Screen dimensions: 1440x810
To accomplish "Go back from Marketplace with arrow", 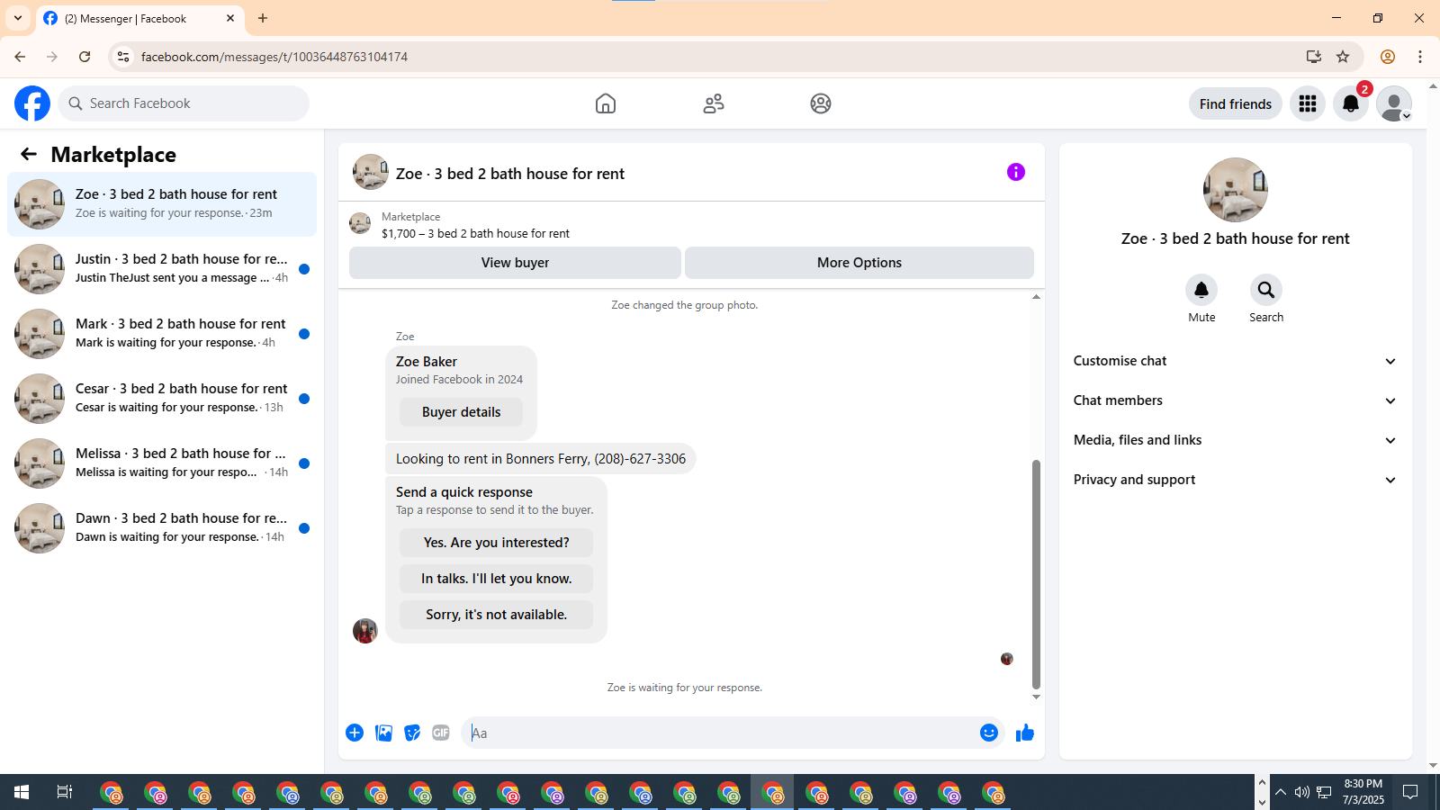I will tap(29, 154).
